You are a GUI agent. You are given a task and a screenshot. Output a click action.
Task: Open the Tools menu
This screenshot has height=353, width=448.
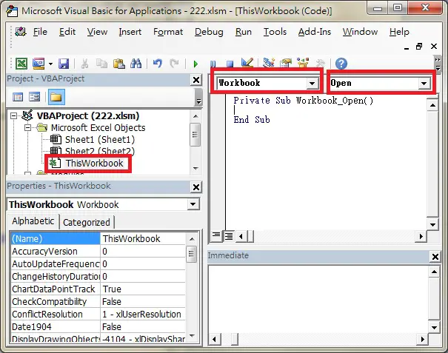coord(275,32)
